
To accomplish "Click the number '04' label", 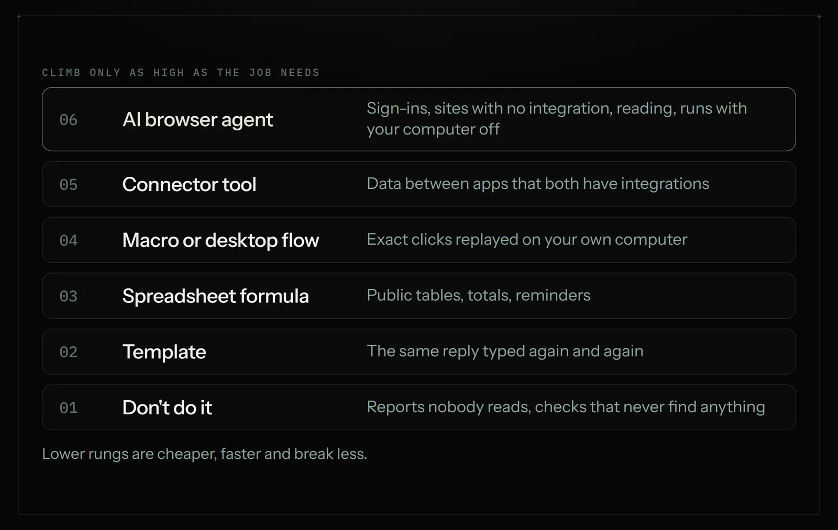I will 69,240.
